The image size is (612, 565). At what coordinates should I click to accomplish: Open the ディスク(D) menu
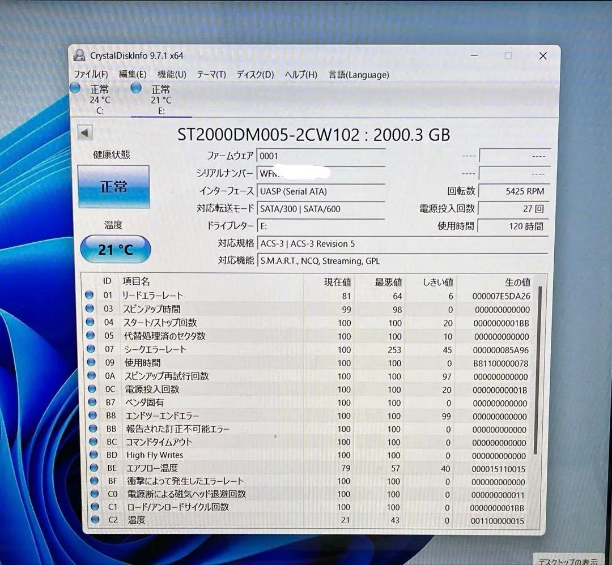point(255,75)
